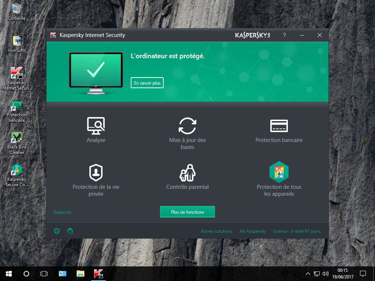Open Task View on taskbar

coord(44,274)
